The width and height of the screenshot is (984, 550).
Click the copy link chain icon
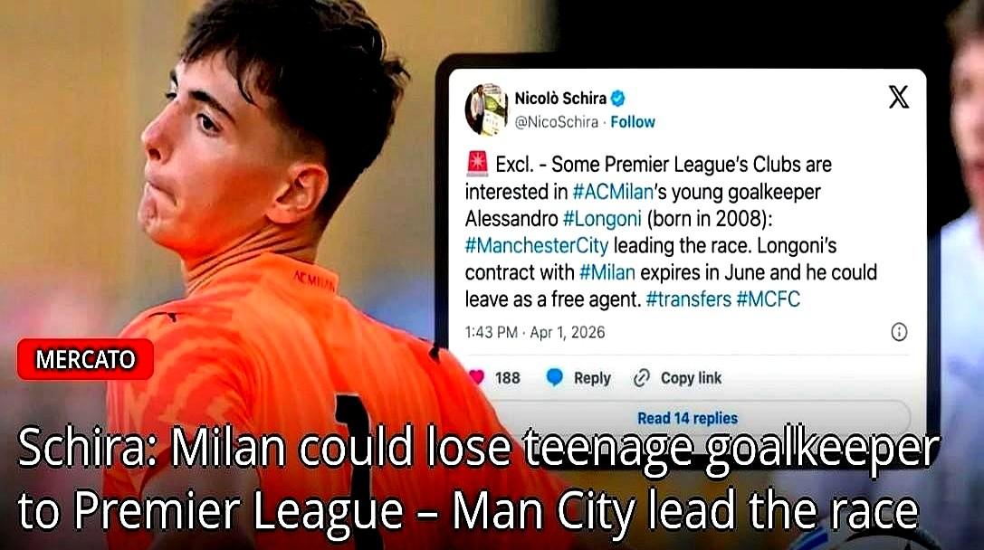[641, 377]
